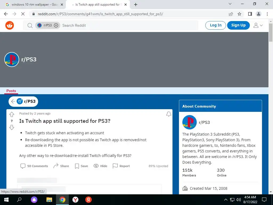Open Alice assistant on the taskbar
273x205 pixels.
[34, 200]
